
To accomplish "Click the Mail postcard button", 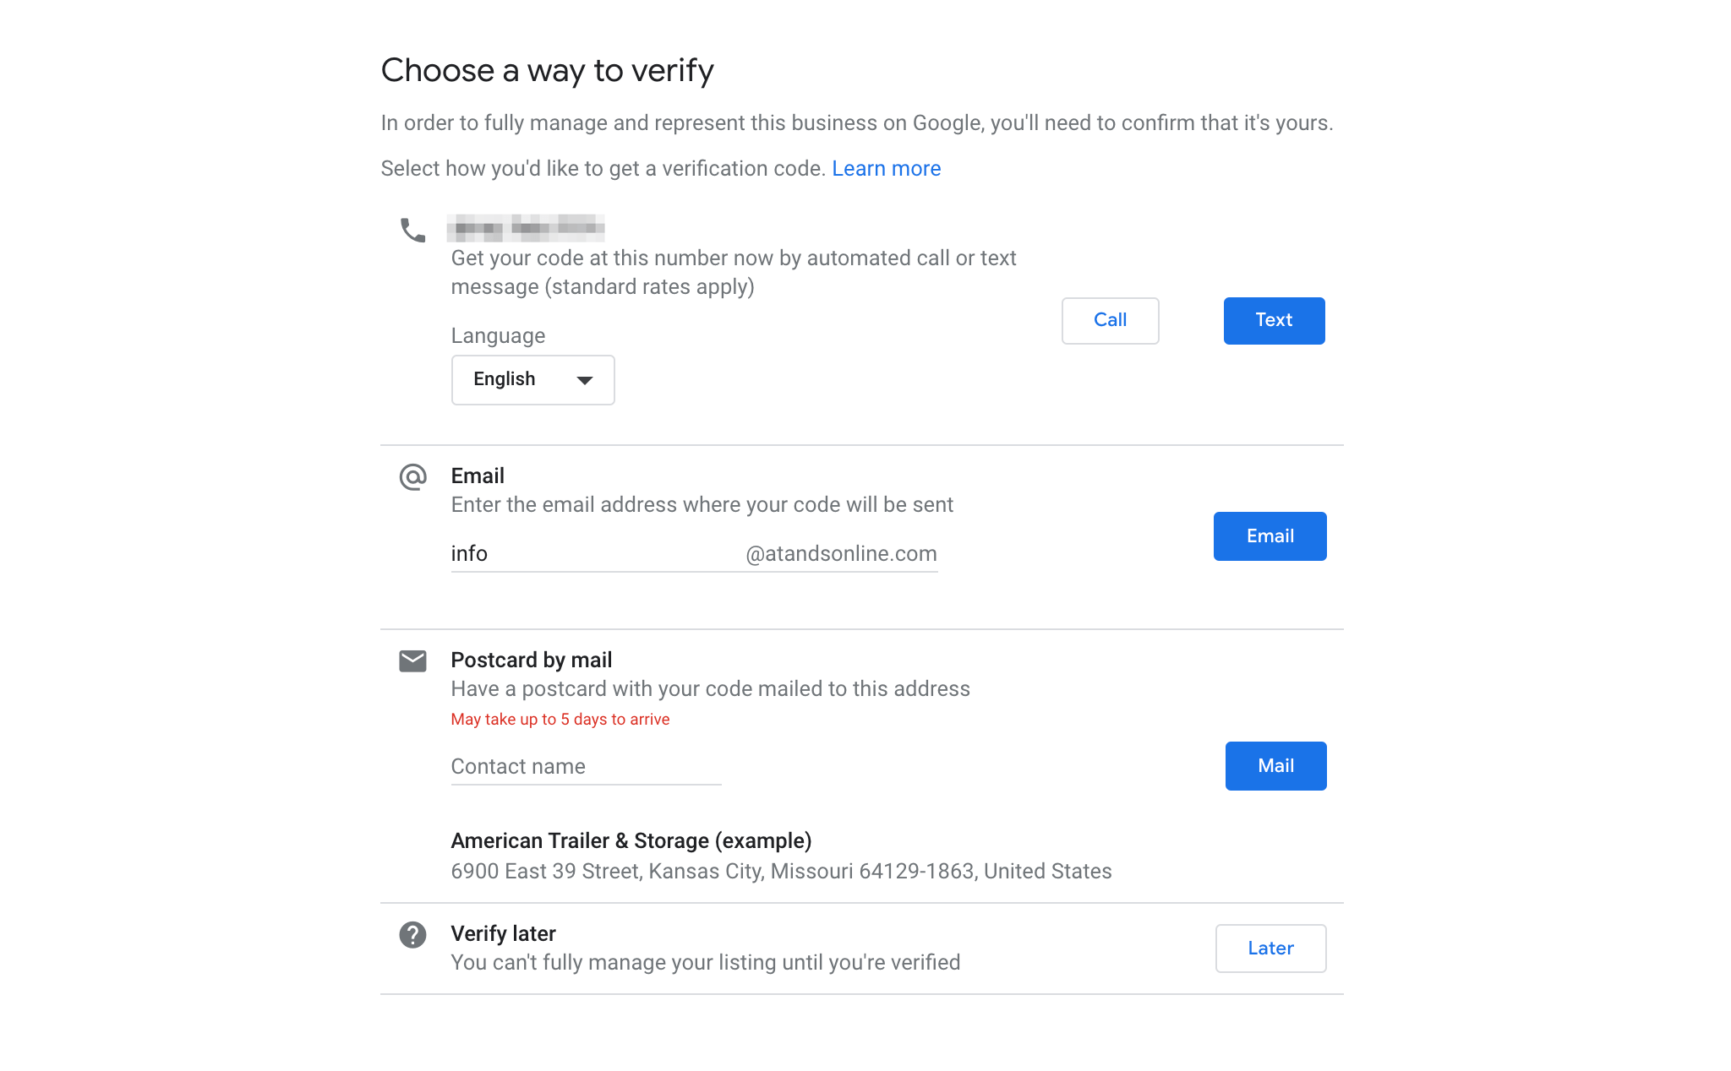I will click(1275, 765).
